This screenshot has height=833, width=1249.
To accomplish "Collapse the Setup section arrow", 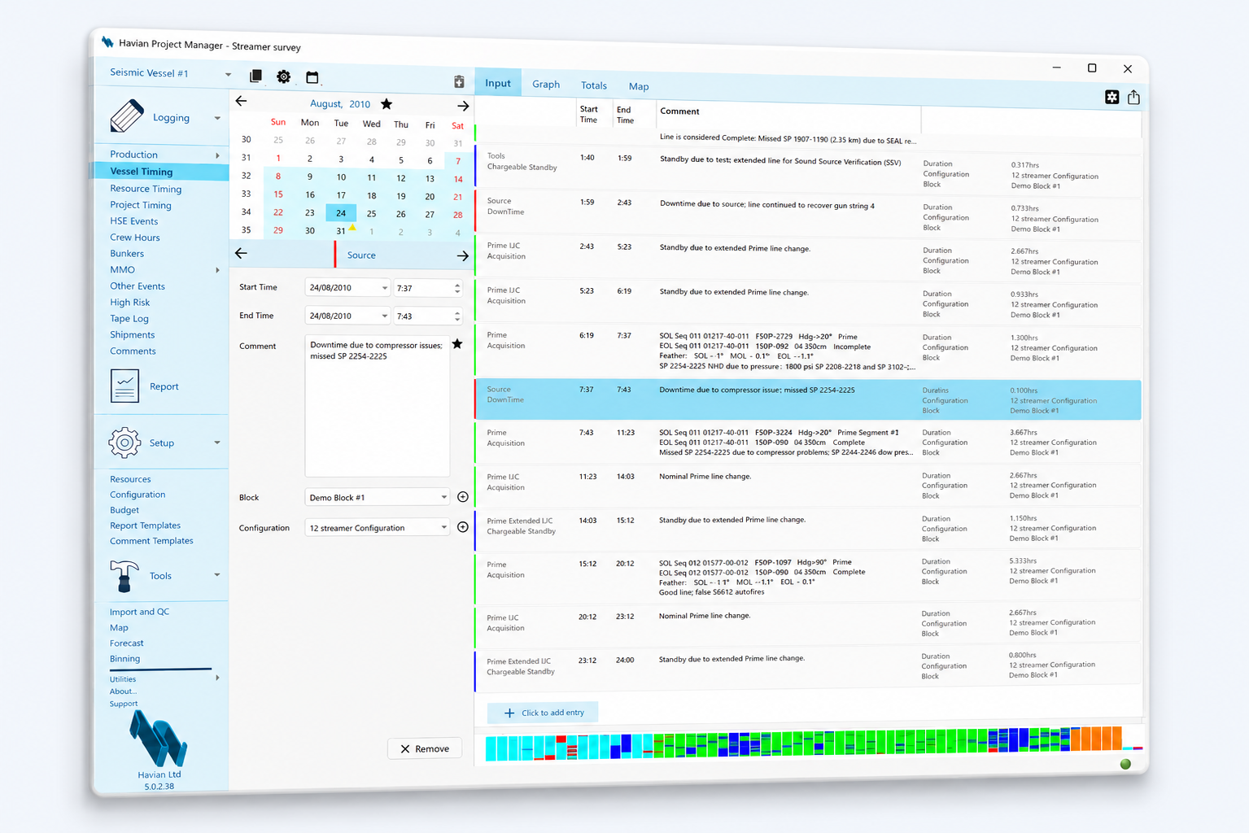I will (217, 443).
